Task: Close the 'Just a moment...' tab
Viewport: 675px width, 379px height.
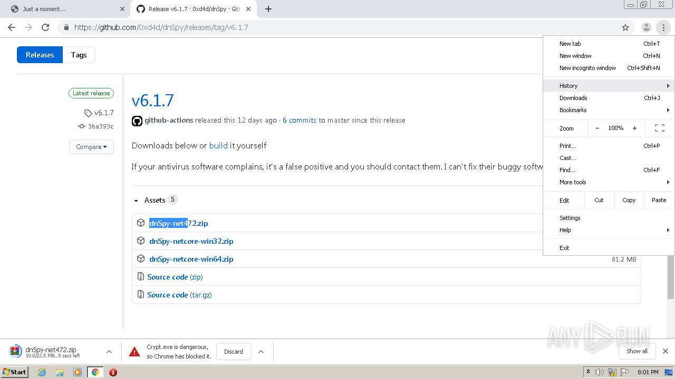Action: (122, 9)
